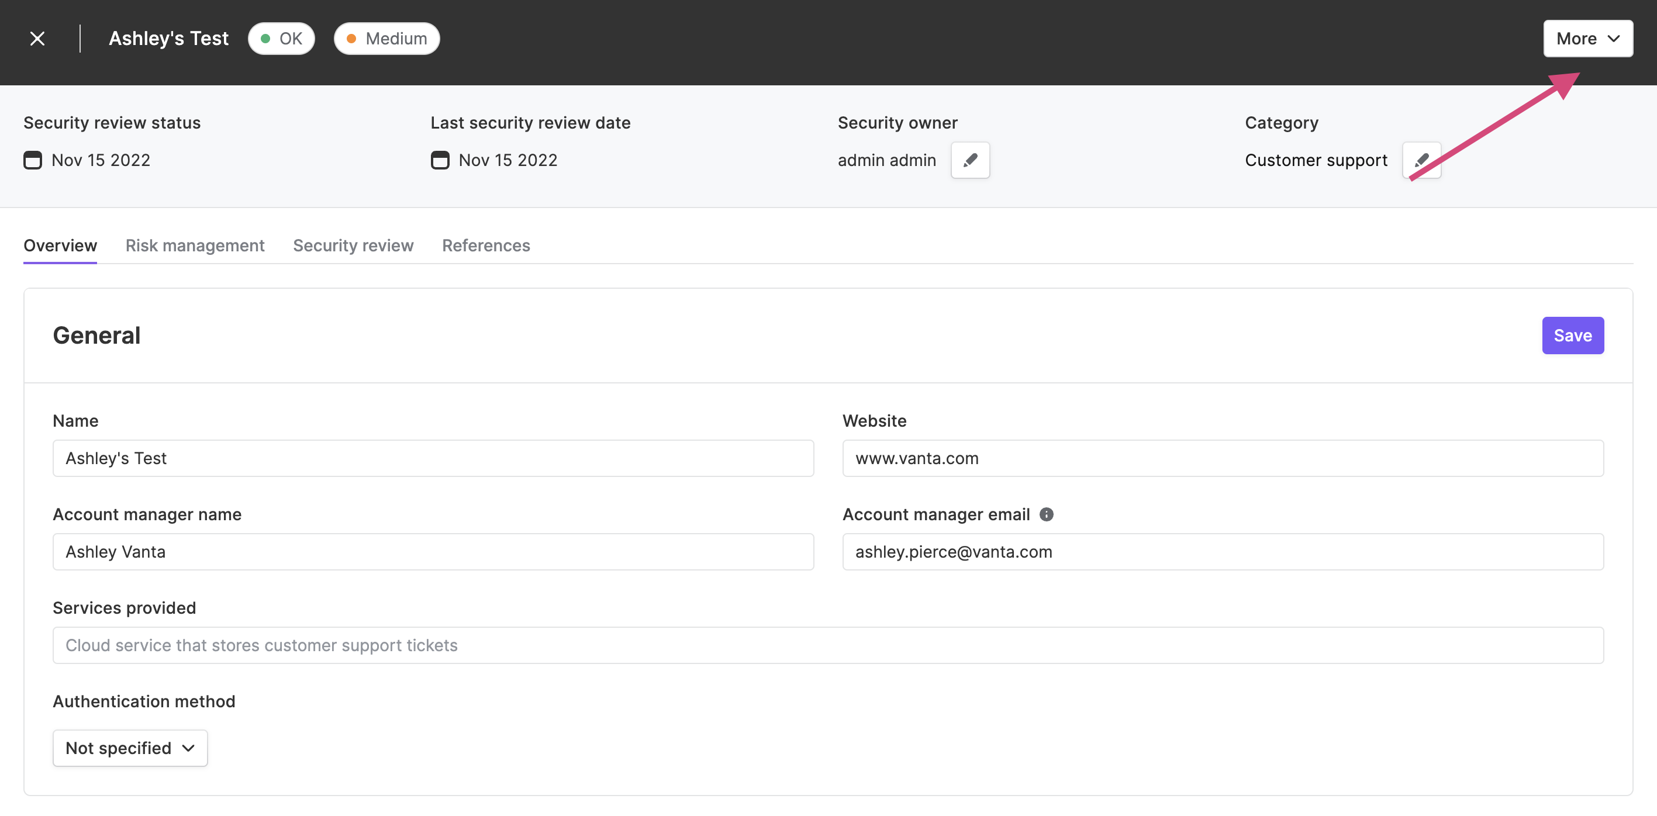This screenshot has width=1657, height=816.
Task: Go to the Security review tab
Action: tap(353, 246)
